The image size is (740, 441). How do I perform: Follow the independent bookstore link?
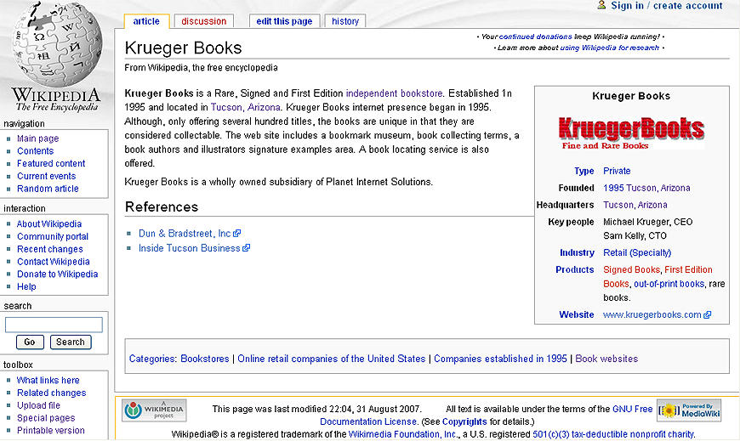[394, 93]
